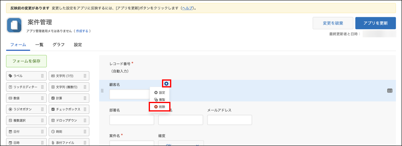402x146 pixels.
Task: Open the gear icon on 顧客名 field
Action: coord(166,83)
